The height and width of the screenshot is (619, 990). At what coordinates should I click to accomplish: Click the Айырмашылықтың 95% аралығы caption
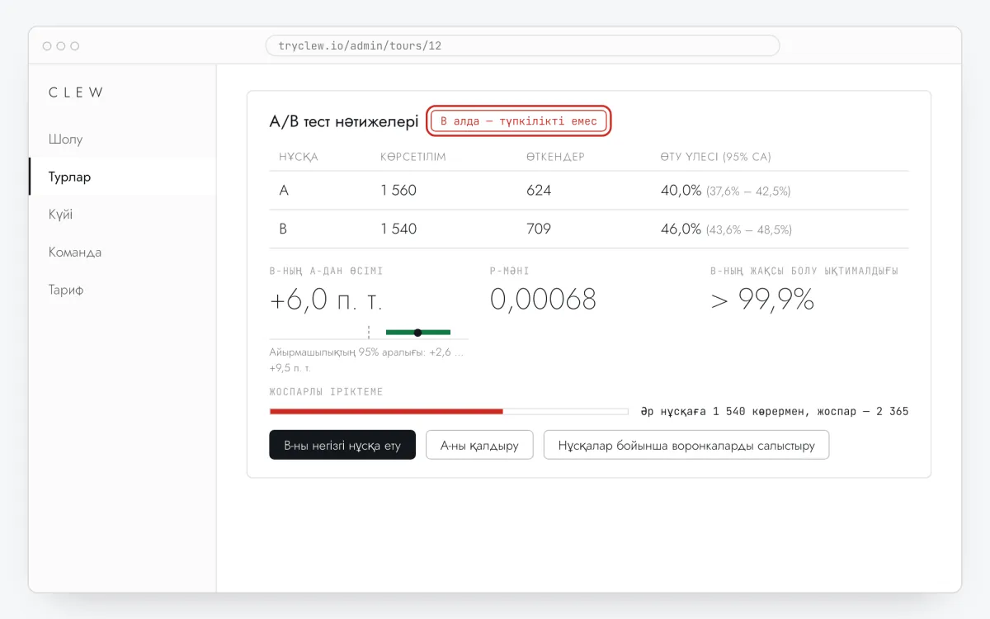point(366,360)
